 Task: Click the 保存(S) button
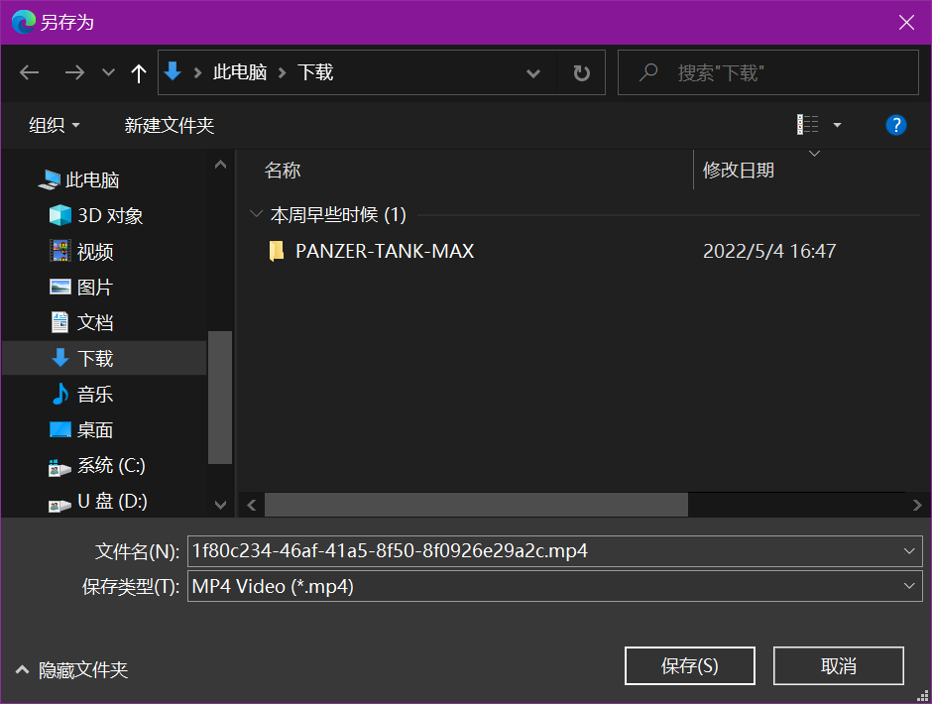click(x=689, y=665)
